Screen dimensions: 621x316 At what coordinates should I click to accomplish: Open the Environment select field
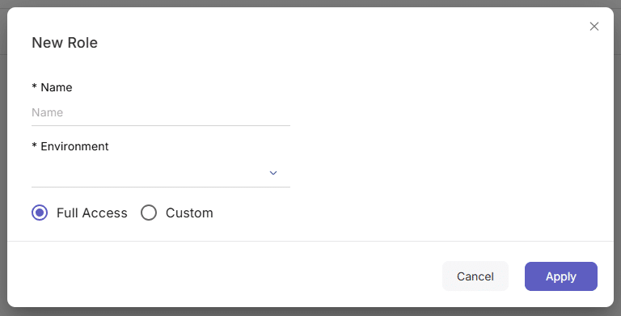pos(161,173)
